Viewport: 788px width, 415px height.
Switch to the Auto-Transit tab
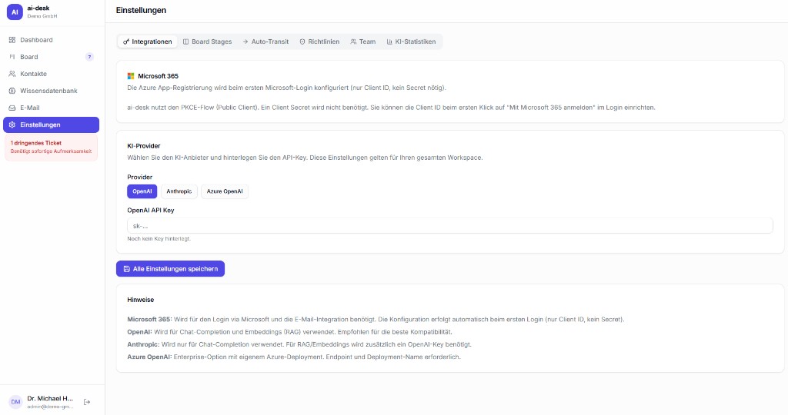click(265, 41)
